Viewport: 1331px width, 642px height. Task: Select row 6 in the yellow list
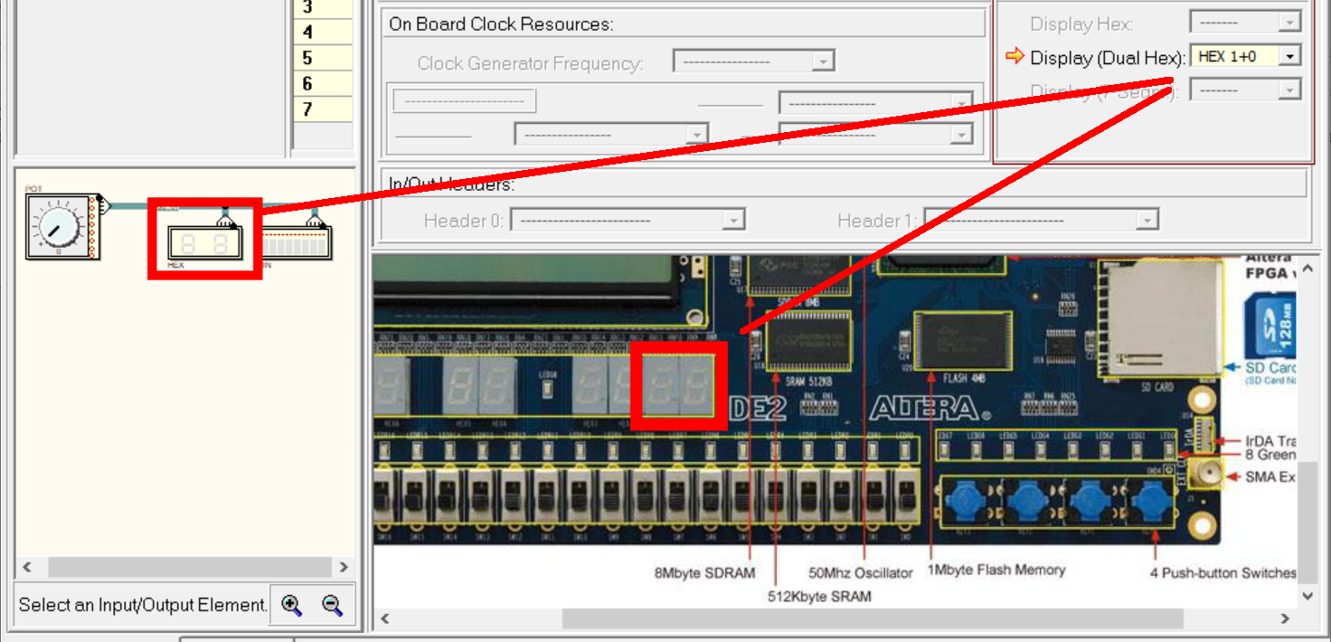point(323,83)
